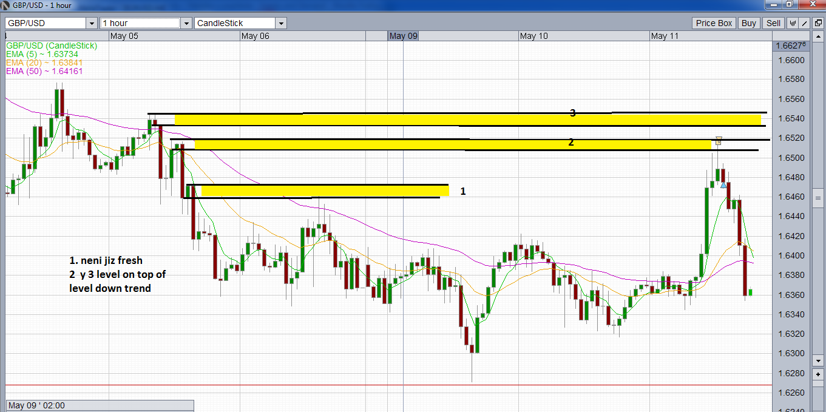Click the application logo in title bar

(x=6, y=5)
